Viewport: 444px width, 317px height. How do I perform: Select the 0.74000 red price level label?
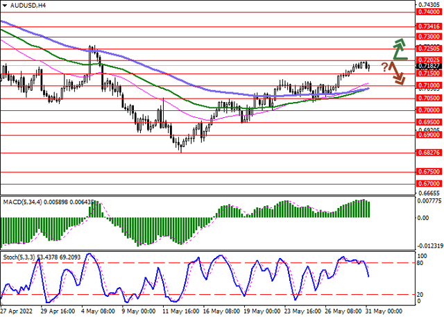[430, 12]
